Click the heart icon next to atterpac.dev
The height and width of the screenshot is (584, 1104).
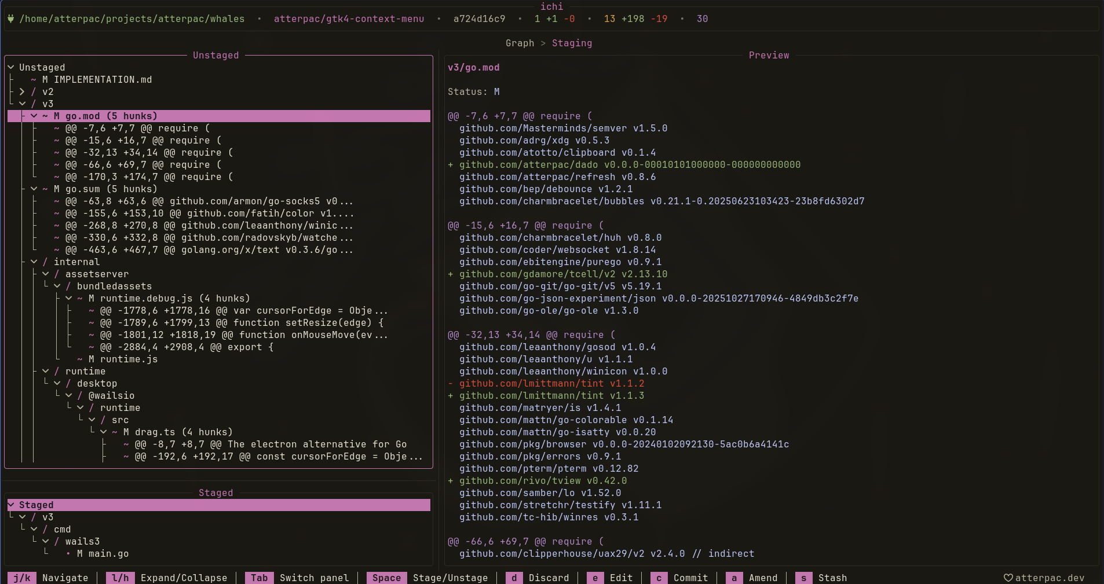(x=1008, y=578)
